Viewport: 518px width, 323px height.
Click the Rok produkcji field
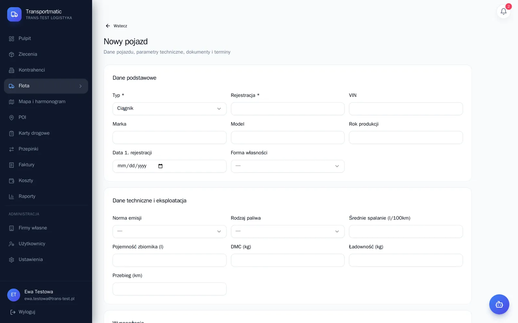click(x=406, y=137)
